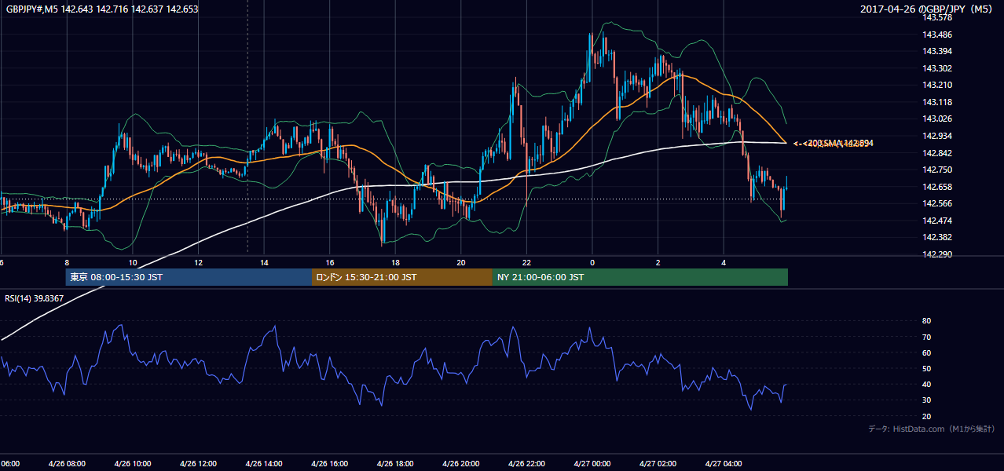Click the 4/26 18:00 date axis label
The height and width of the screenshot is (471, 1004).
(x=395, y=463)
